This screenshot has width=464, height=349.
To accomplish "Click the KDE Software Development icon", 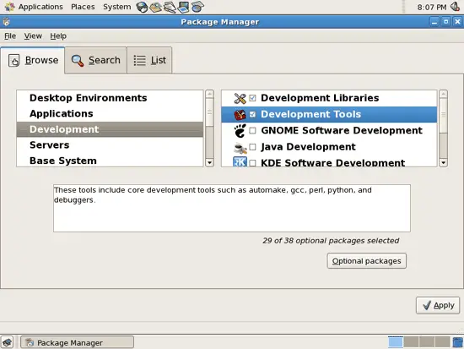I will pos(240,162).
